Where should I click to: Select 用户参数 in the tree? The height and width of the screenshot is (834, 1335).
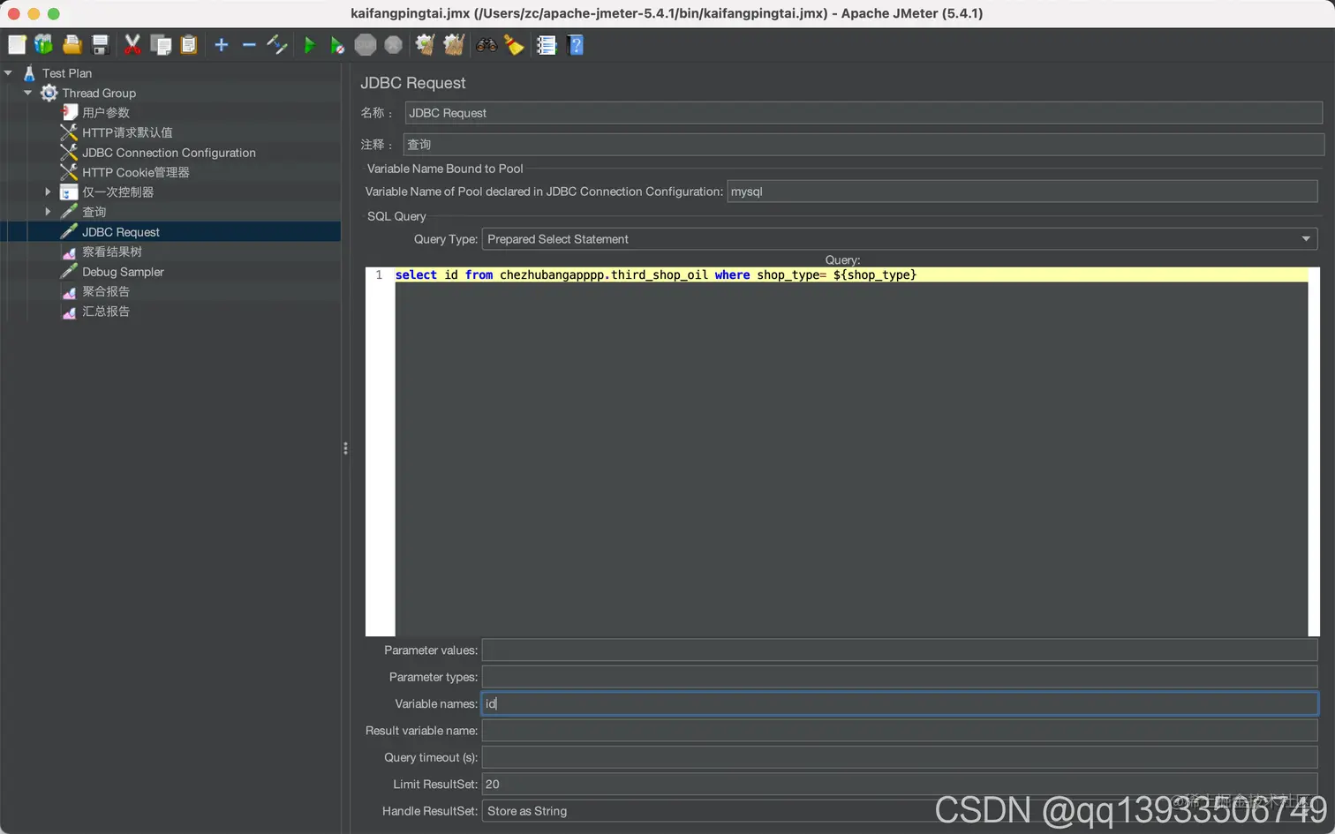coord(106,112)
